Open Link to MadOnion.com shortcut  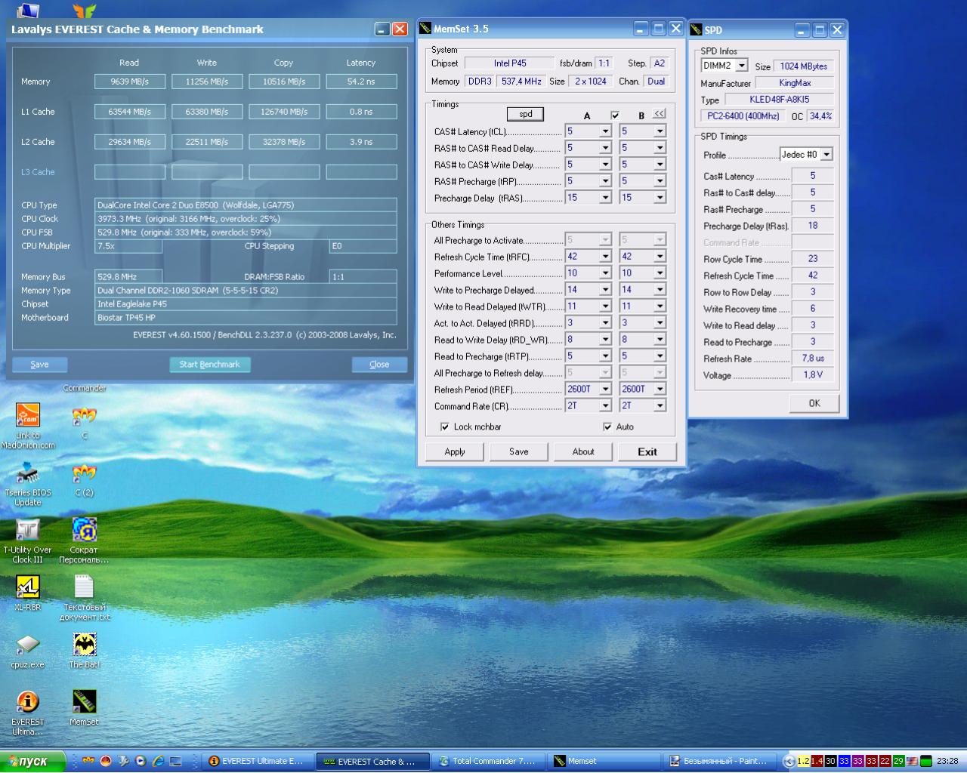pyautogui.click(x=28, y=415)
